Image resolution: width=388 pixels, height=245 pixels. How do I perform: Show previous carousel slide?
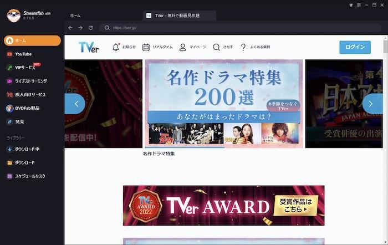click(75, 104)
